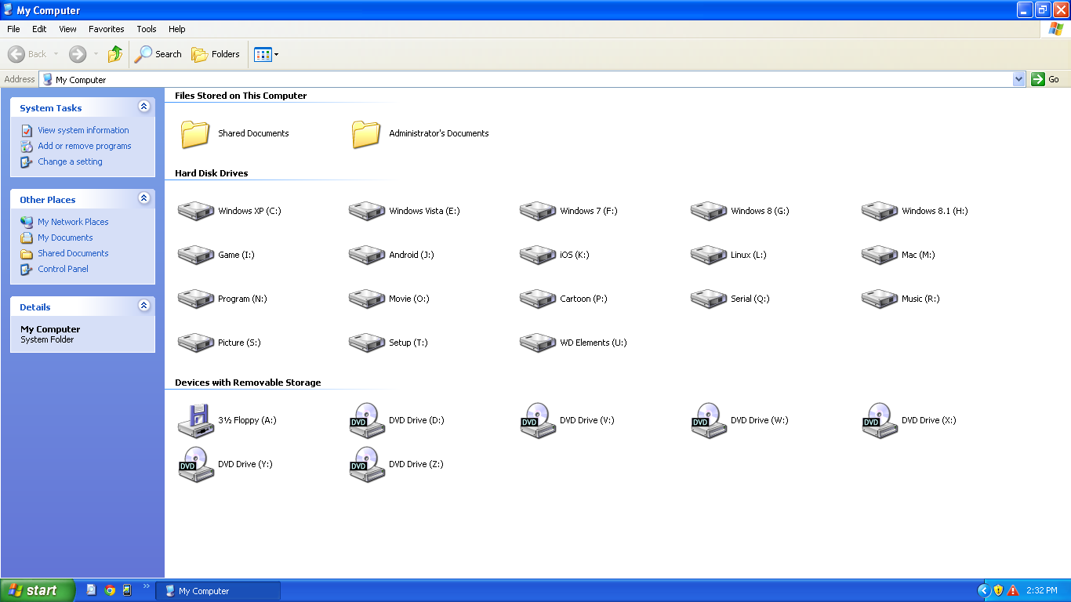Click Change a setting link
Image resolution: width=1071 pixels, height=602 pixels.
70,161
